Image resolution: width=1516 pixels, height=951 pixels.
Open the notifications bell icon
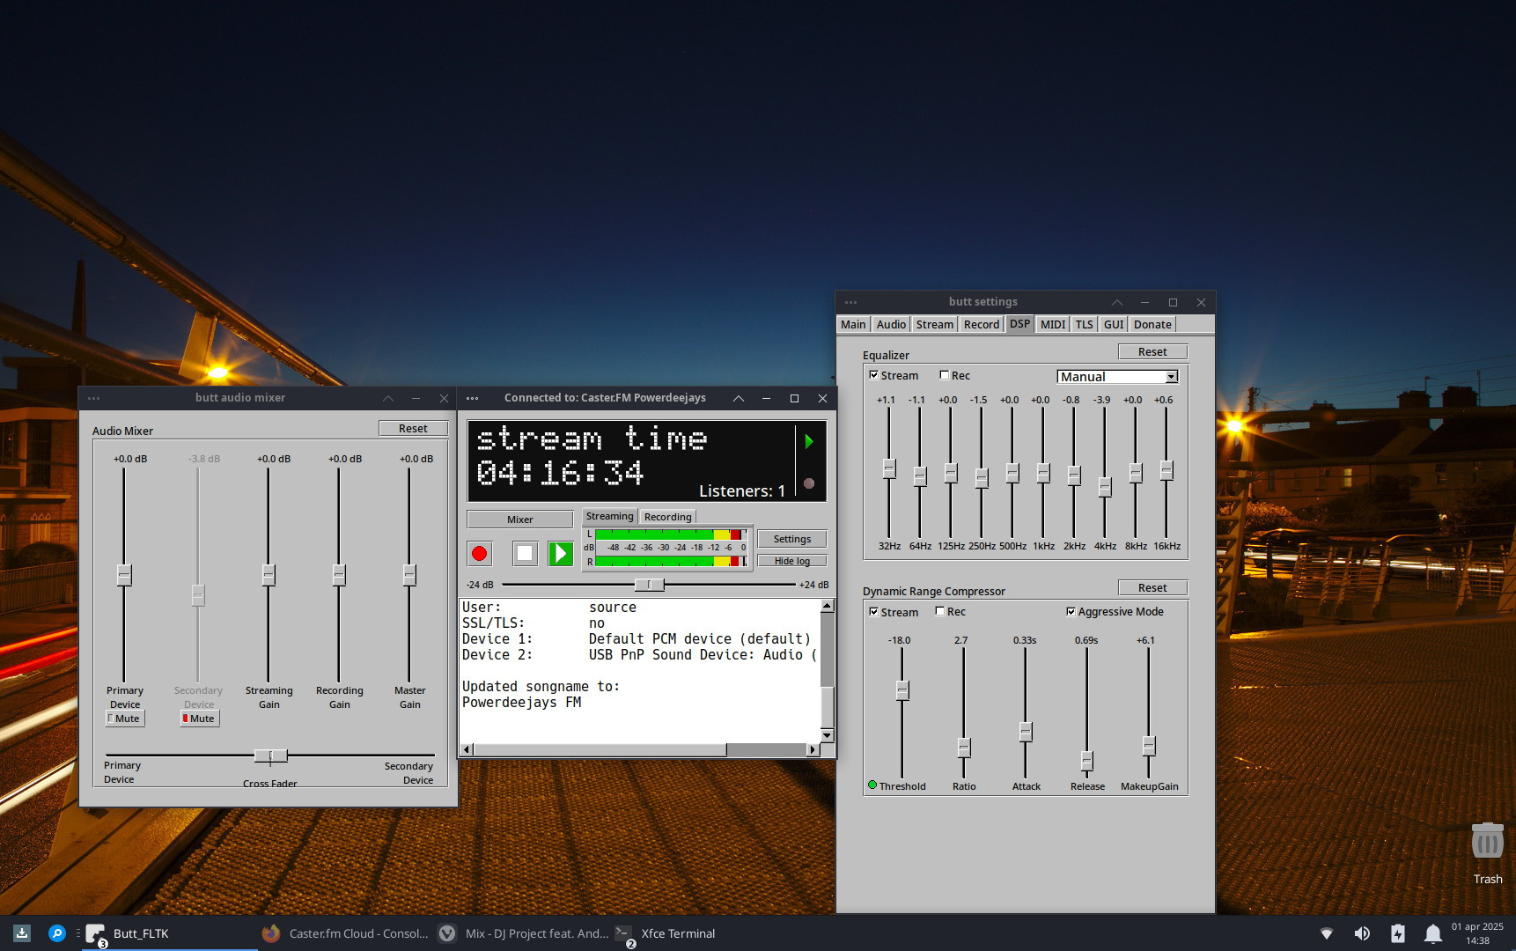[1432, 933]
